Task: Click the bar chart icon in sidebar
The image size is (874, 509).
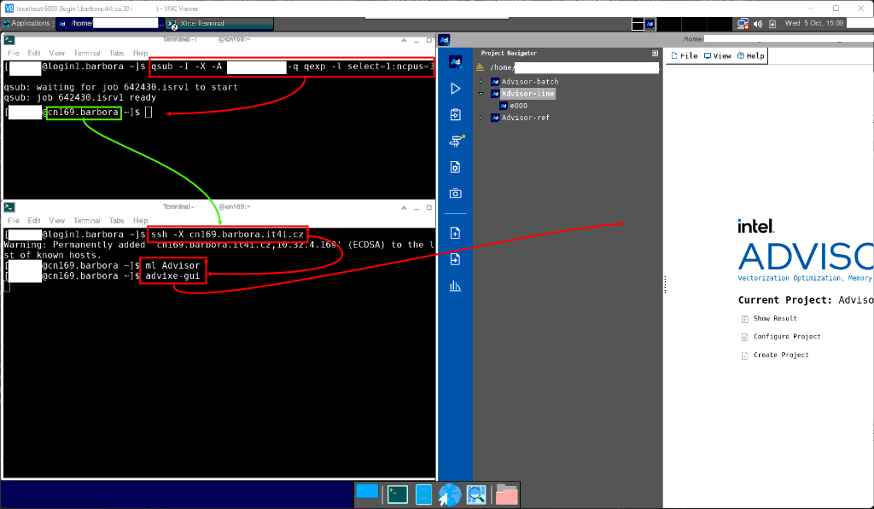Action: [455, 286]
